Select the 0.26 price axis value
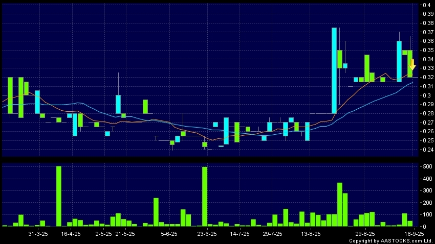 tap(428, 131)
